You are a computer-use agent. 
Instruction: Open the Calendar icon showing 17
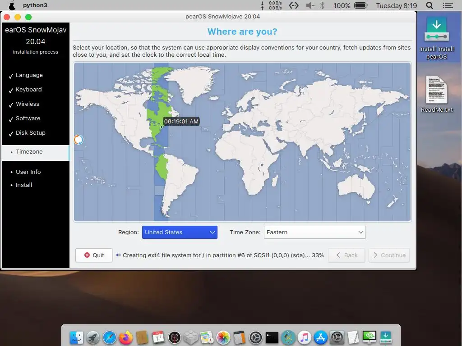(158, 337)
